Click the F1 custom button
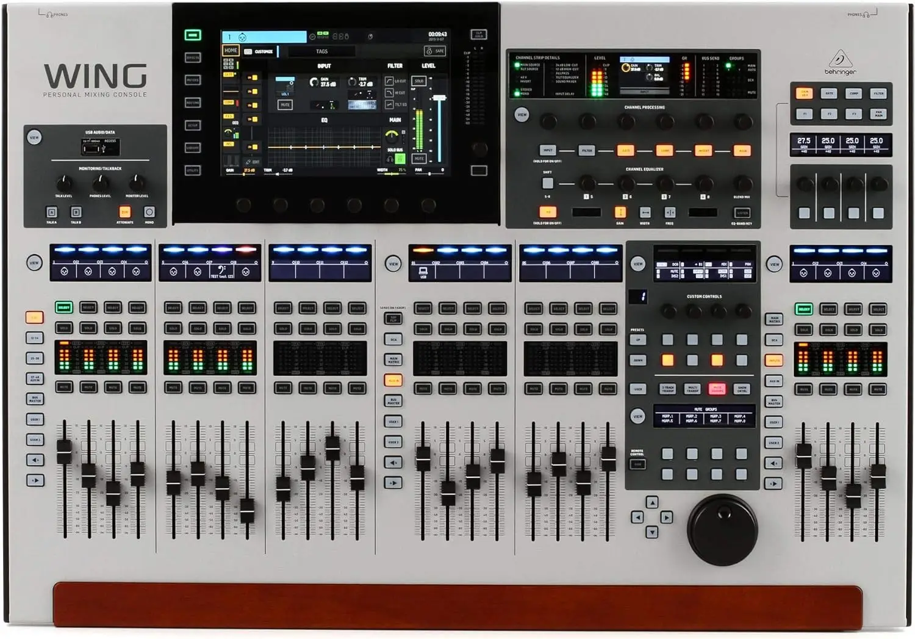Viewport: 915px width, 639px height. (805, 114)
